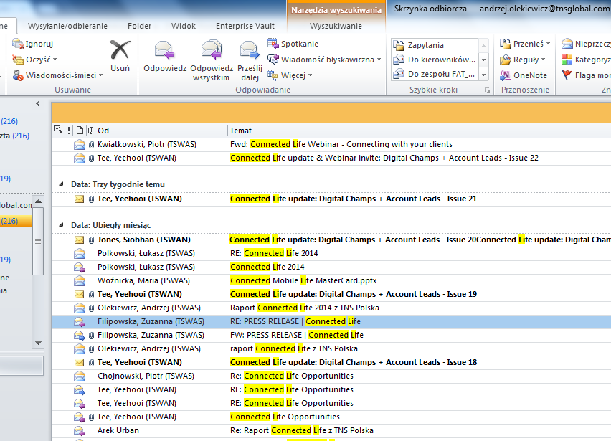
Task: Sort by attachment column header
Action: [90, 131]
